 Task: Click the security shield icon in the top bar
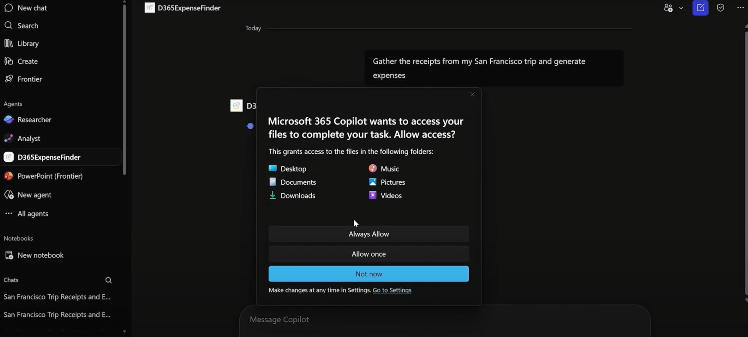[720, 8]
